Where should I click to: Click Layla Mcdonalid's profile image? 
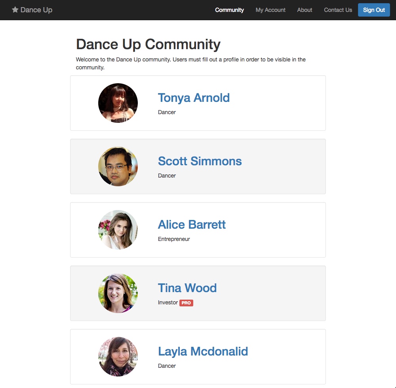click(118, 357)
